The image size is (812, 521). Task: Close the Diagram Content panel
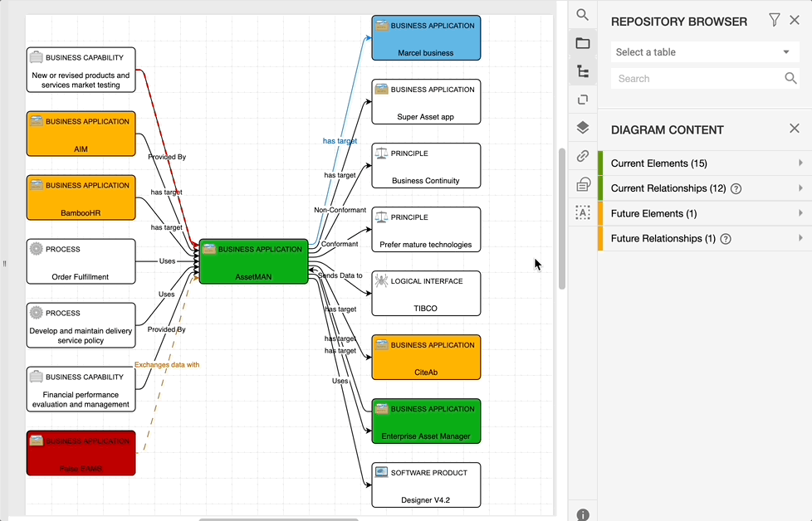[x=795, y=129]
